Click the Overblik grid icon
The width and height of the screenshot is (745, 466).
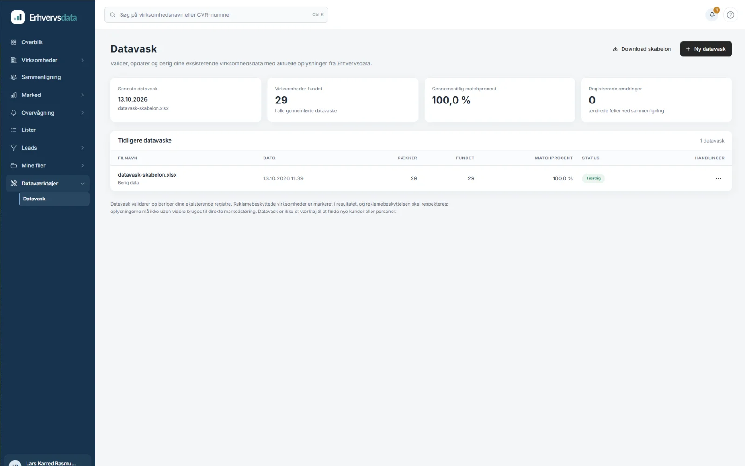click(x=14, y=42)
